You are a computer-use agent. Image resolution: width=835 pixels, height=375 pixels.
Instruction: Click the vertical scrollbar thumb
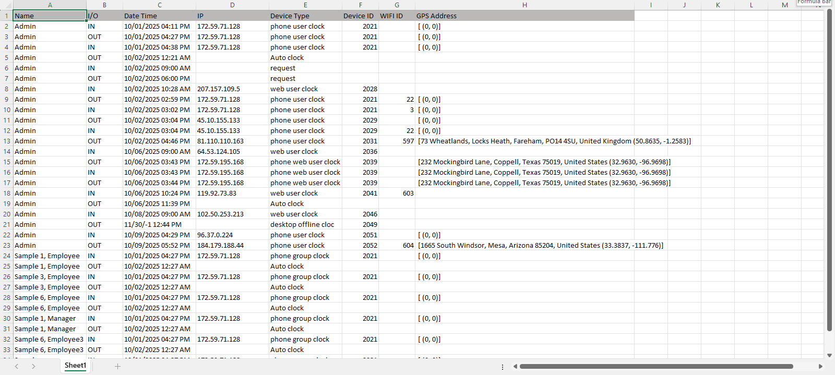click(x=829, y=170)
